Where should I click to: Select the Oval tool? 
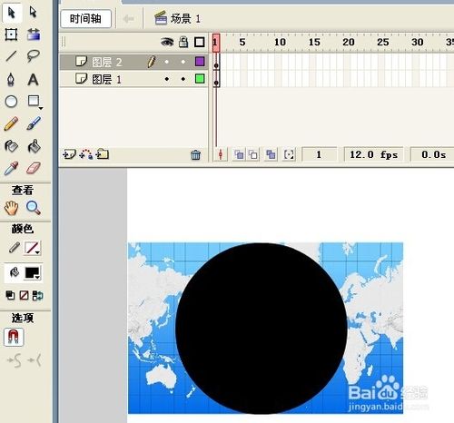click(x=11, y=102)
